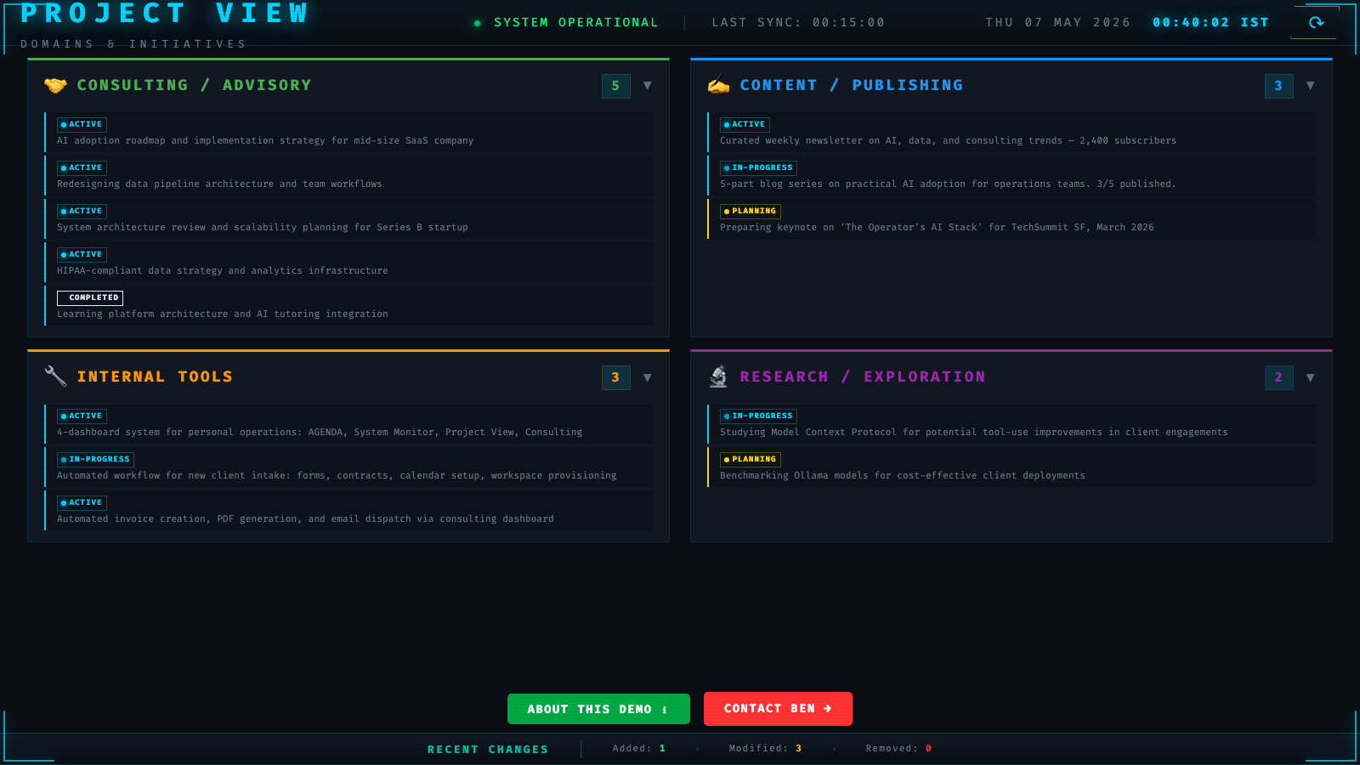Open the AI adoption roadmap SaaS item
The image size is (1360, 765).
point(348,133)
